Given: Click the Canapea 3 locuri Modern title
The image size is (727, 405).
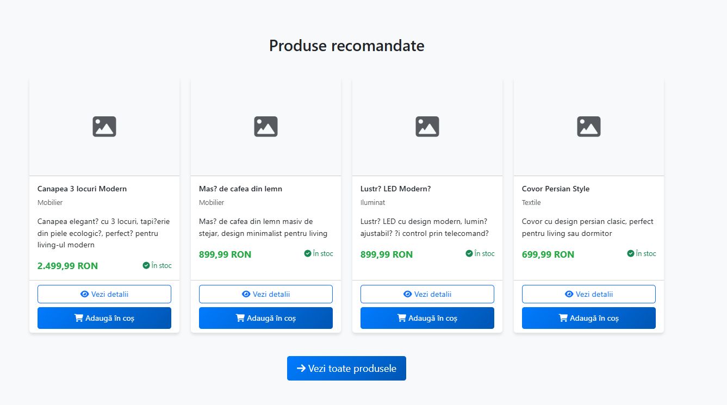Looking at the screenshot, I should [x=82, y=189].
